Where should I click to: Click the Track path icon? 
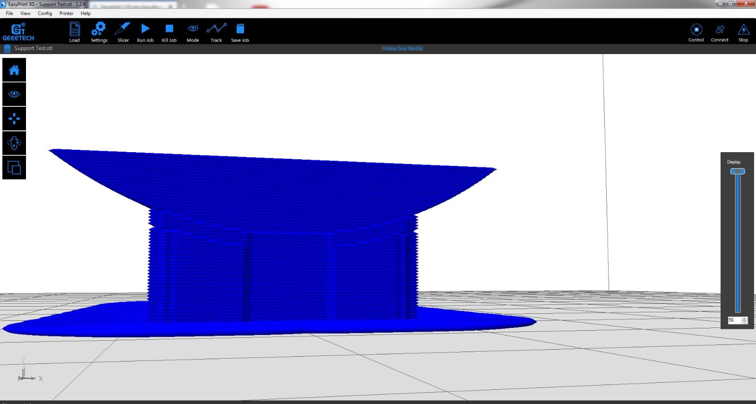pos(216,32)
